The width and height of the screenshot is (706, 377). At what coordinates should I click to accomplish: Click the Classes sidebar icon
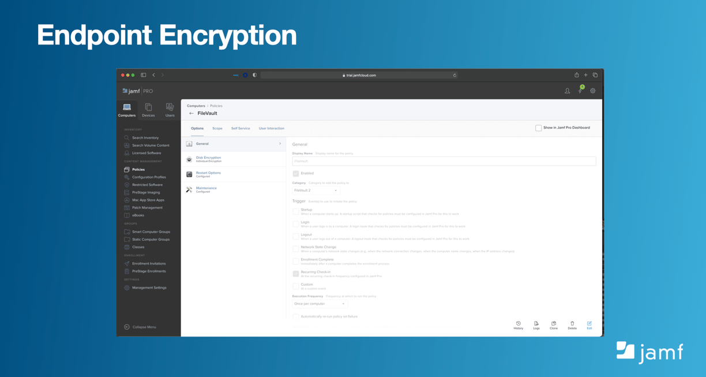click(x=127, y=247)
